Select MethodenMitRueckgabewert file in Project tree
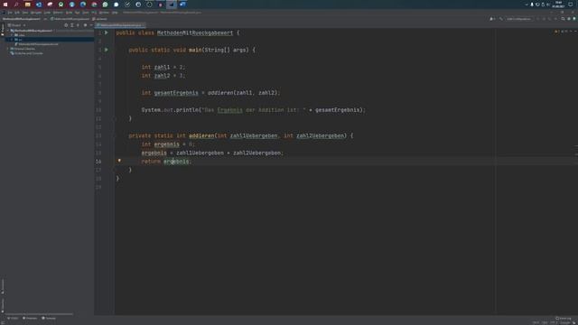Viewport: 578px width, 325px height. click(37, 44)
